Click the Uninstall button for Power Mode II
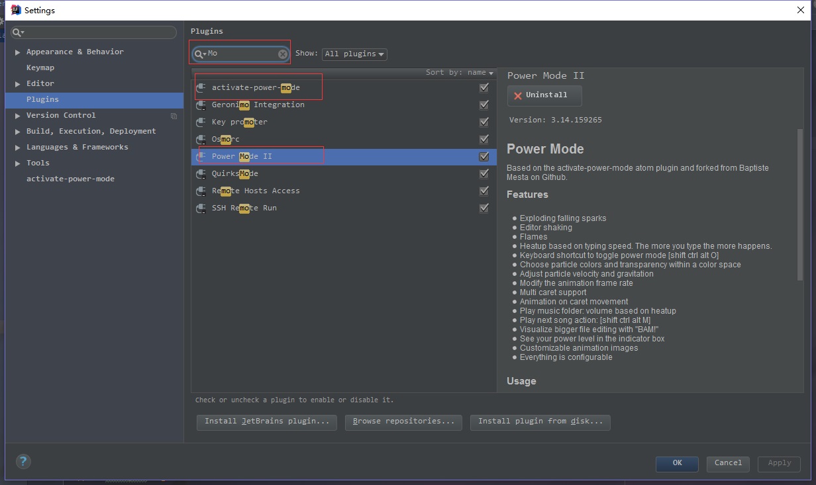The image size is (816, 485). (x=544, y=95)
